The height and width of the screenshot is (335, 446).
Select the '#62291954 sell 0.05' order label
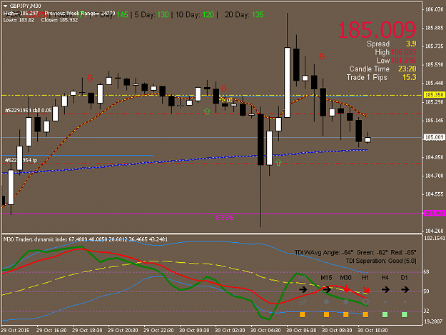[x=28, y=110]
